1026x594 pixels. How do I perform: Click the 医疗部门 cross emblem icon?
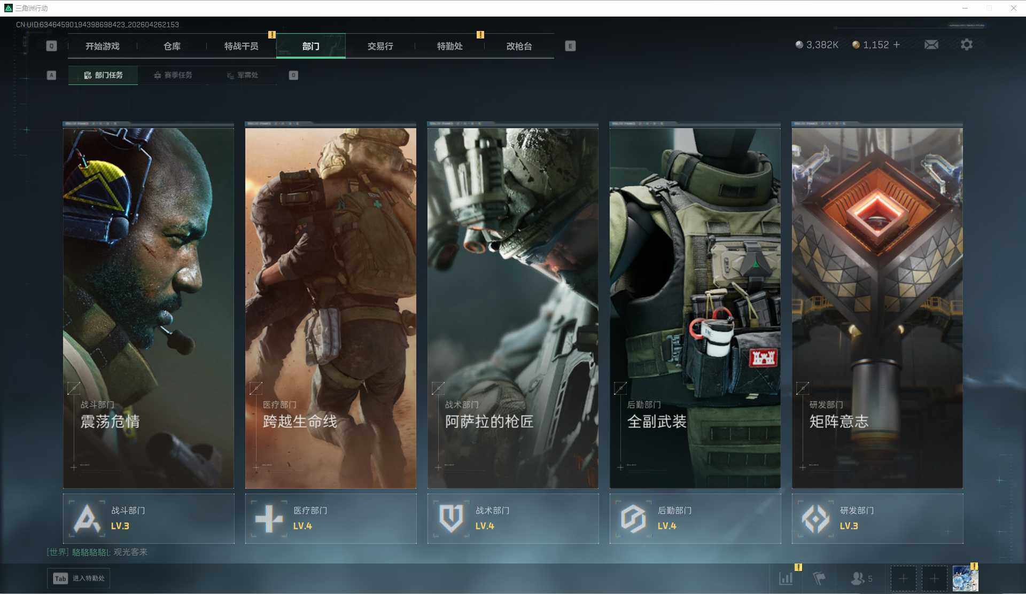269,518
